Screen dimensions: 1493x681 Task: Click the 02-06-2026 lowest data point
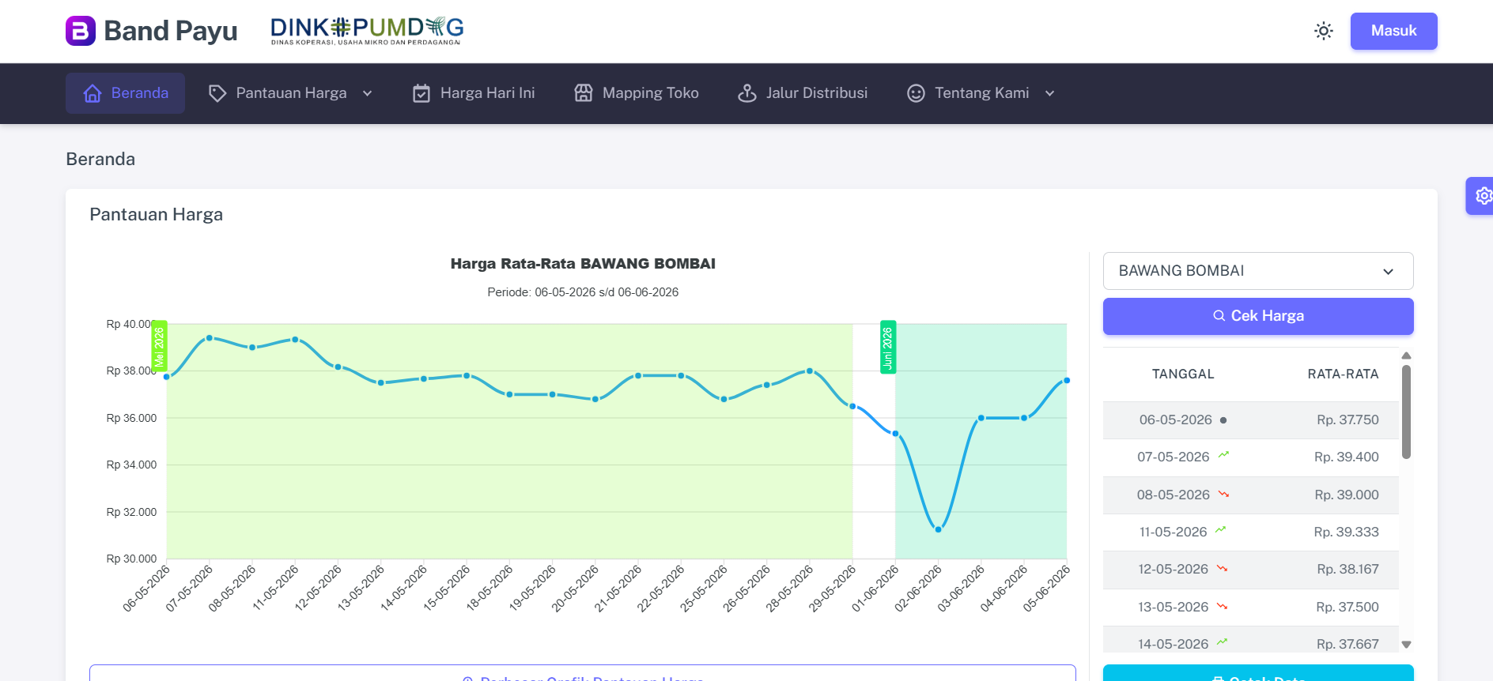939,529
